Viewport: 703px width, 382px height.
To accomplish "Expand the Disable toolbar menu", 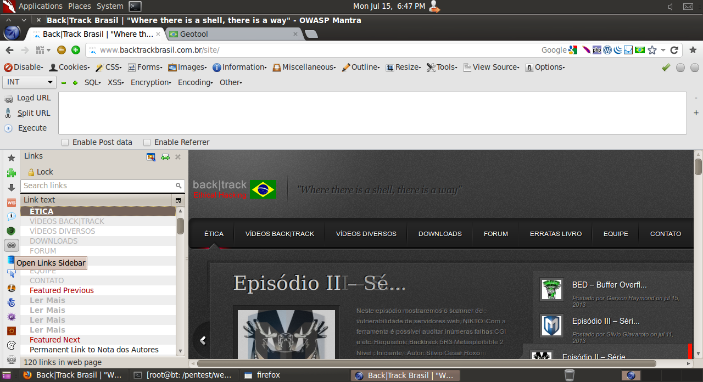I will [x=24, y=67].
